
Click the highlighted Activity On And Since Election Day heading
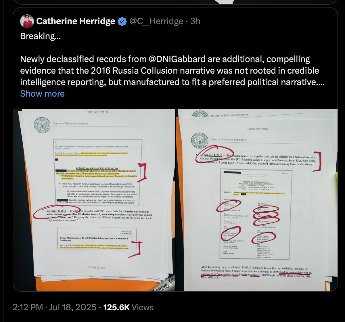coord(97,168)
